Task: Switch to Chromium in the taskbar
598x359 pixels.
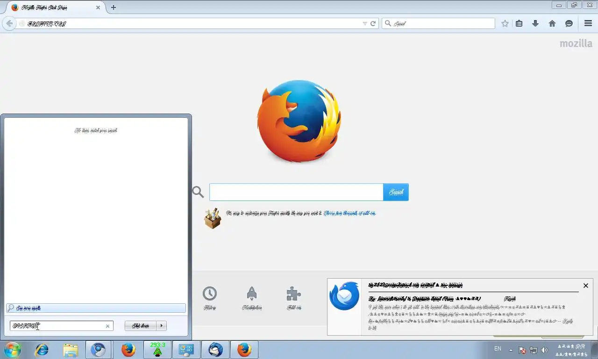Action: 98,350
